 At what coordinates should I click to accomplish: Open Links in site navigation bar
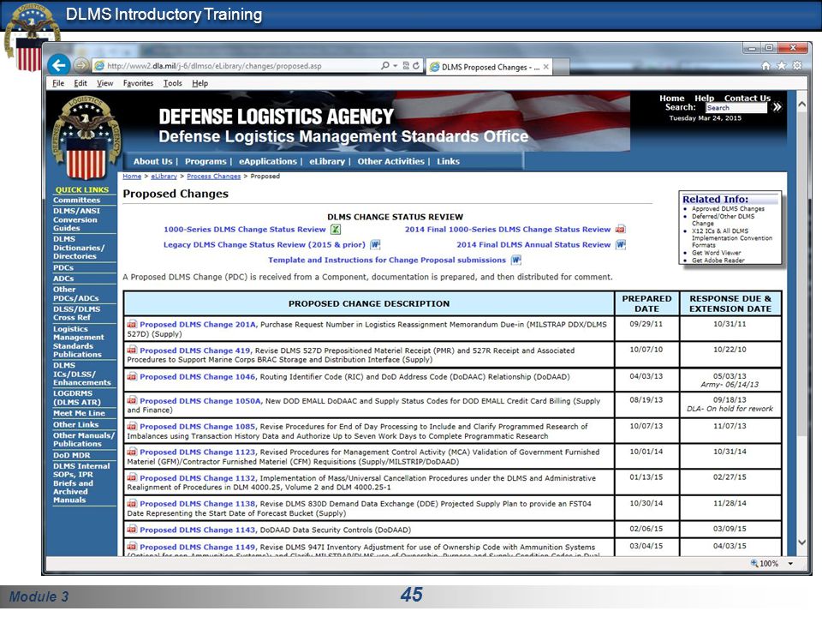coord(448,162)
